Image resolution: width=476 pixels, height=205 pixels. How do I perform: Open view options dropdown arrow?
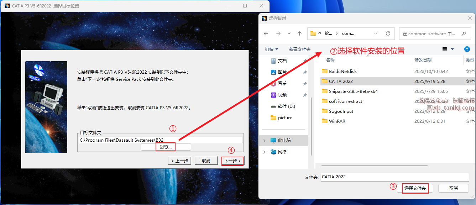coord(453,49)
